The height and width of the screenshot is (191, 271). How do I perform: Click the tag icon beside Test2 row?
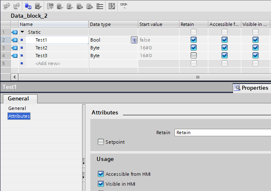[14, 48]
